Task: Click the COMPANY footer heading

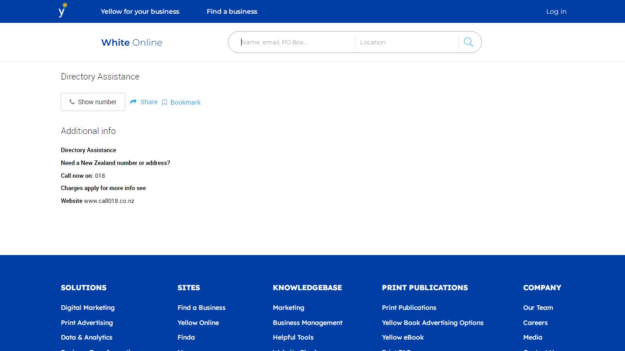Action: pos(542,287)
